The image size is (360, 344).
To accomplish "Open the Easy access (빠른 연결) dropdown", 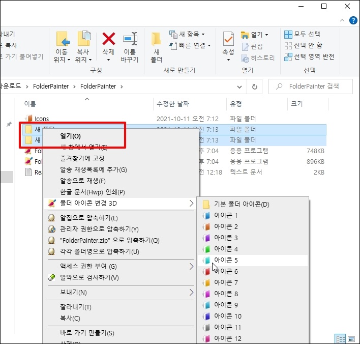I will pyautogui.click(x=190, y=45).
